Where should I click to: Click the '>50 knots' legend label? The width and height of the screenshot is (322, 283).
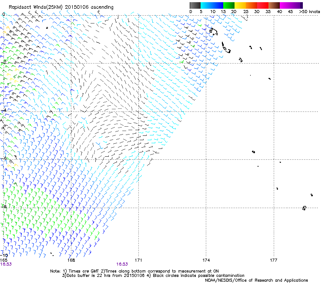[x=309, y=12]
